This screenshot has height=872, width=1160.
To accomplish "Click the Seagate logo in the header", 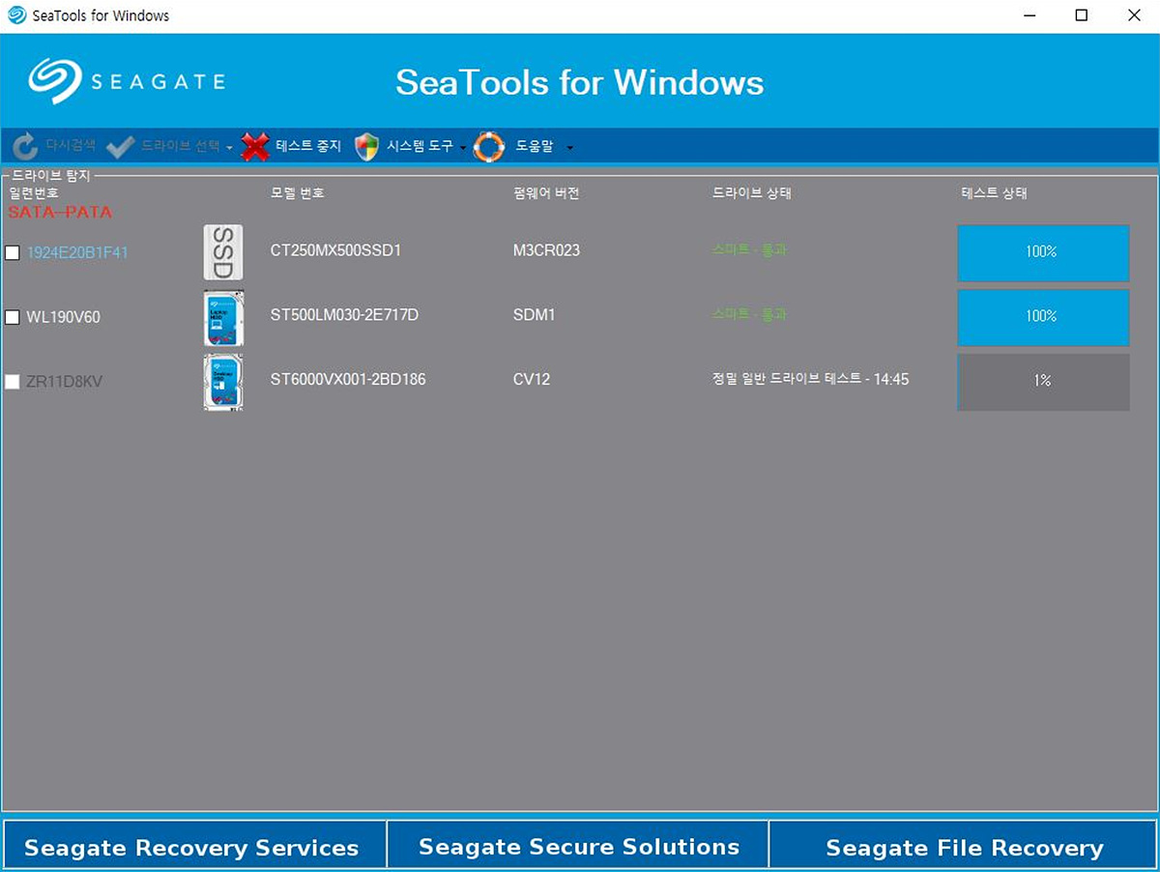I will (127, 81).
